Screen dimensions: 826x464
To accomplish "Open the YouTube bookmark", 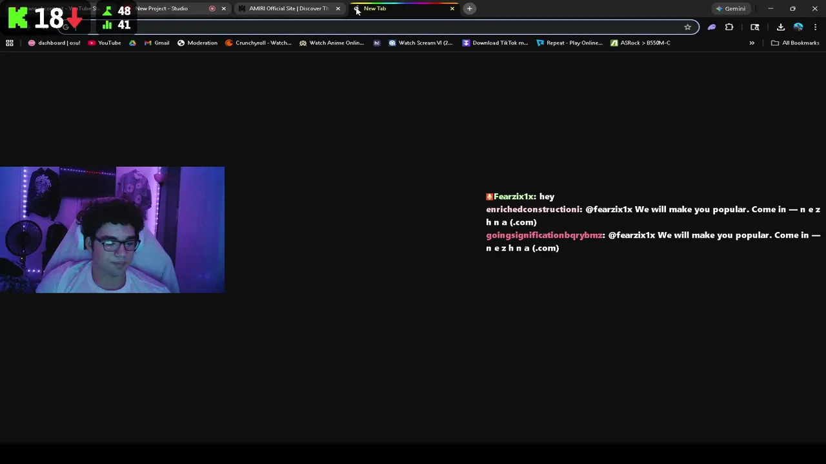I will click(x=105, y=43).
